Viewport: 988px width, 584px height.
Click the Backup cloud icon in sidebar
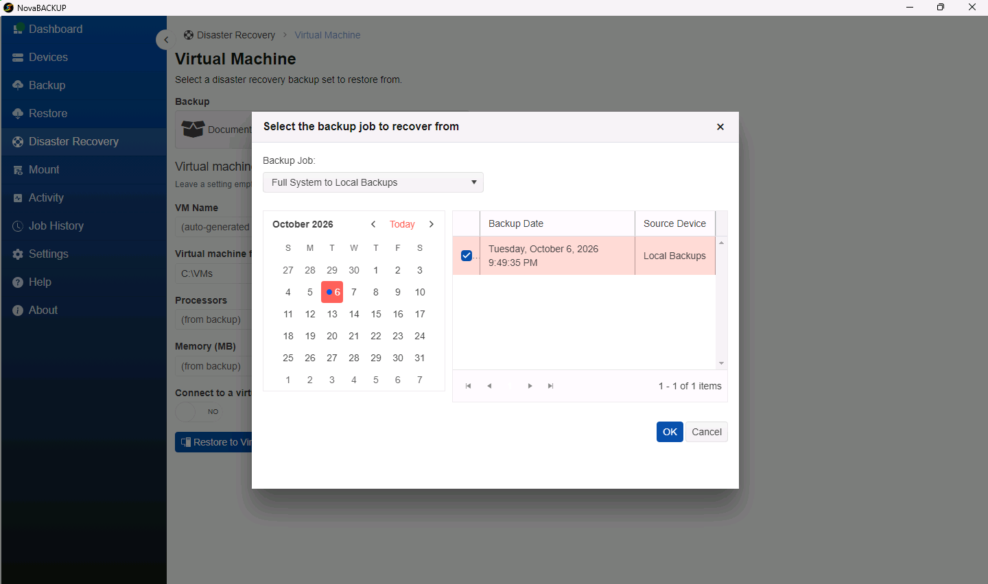tap(18, 86)
